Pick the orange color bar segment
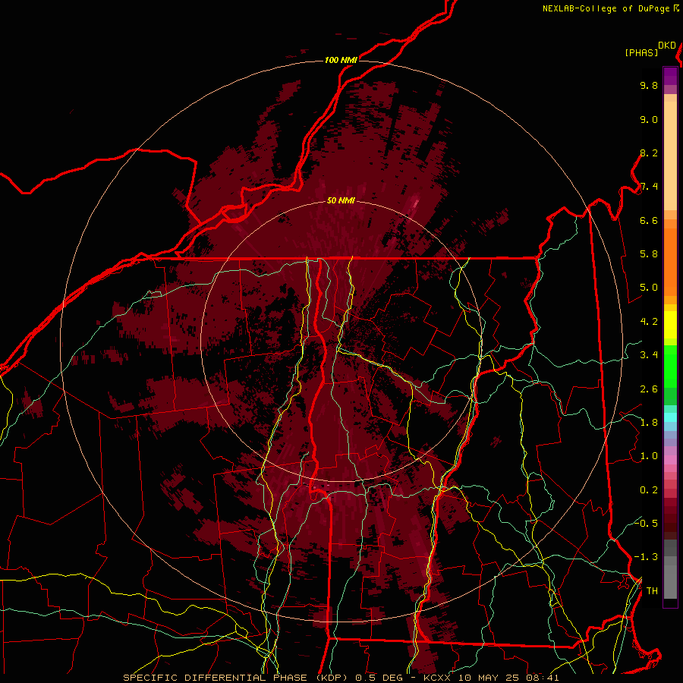 pyautogui.click(x=670, y=262)
